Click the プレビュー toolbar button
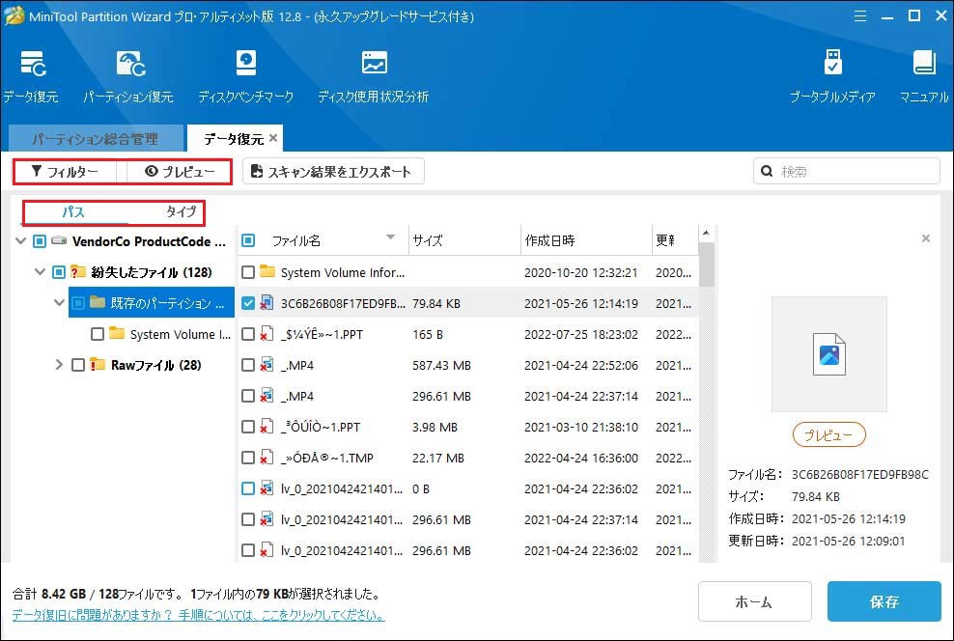The width and height of the screenshot is (954, 641). pyautogui.click(x=180, y=172)
